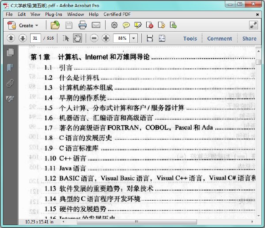Click the Create PDF icon

(11, 26)
